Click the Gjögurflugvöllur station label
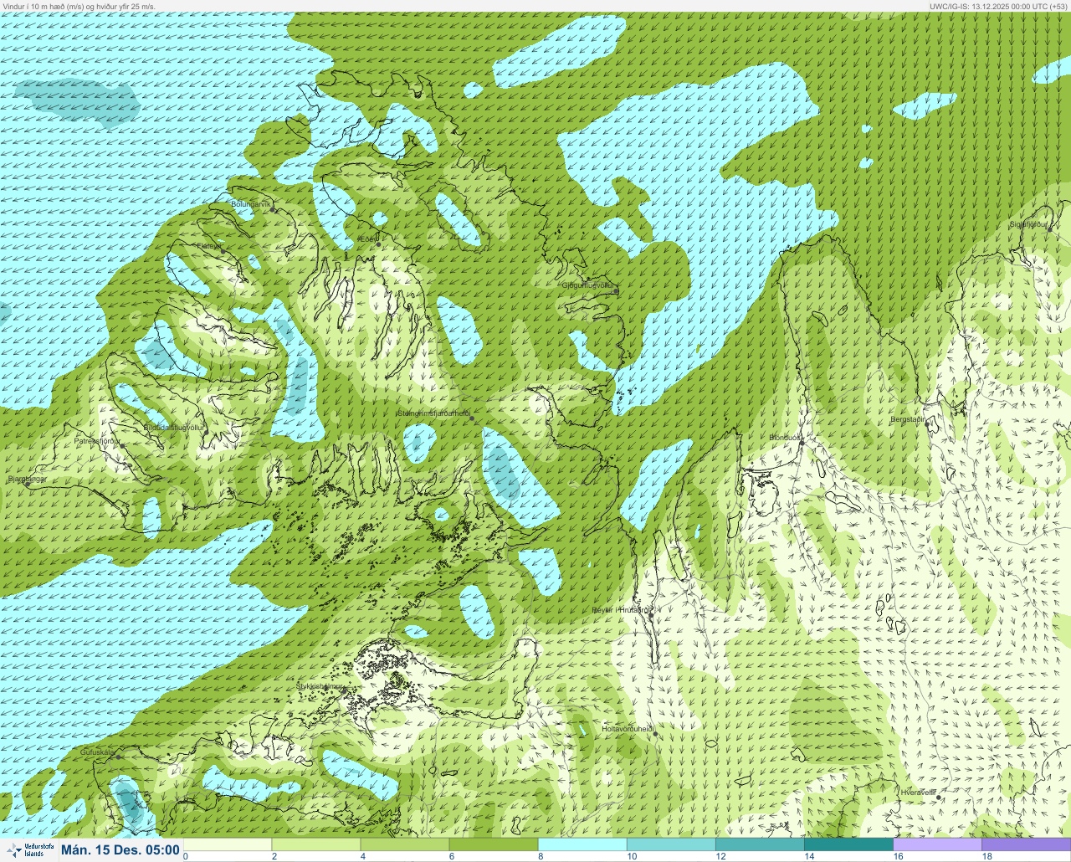 (x=589, y=286)
